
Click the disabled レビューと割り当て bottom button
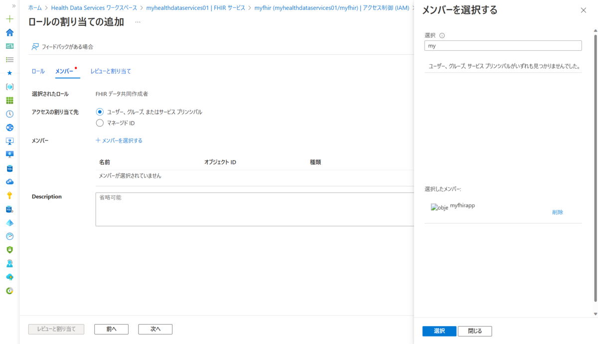(56, 329)
